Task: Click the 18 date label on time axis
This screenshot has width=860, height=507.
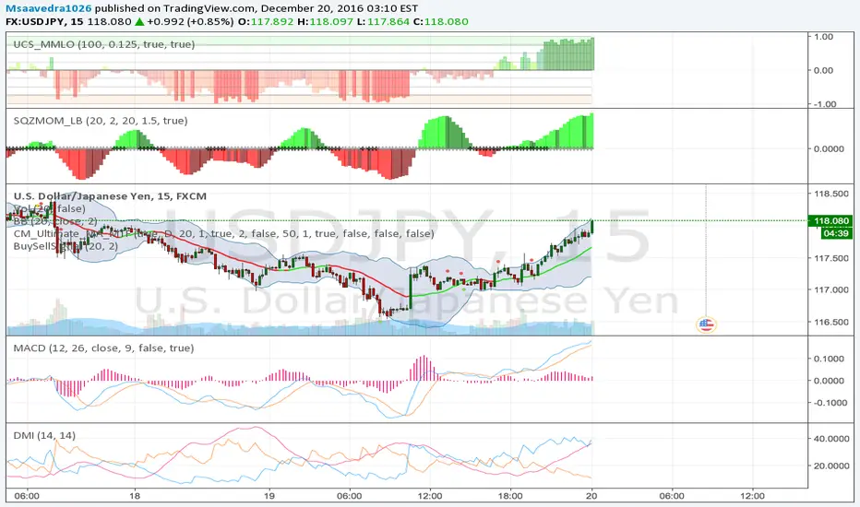Action: tap(135, 496)
